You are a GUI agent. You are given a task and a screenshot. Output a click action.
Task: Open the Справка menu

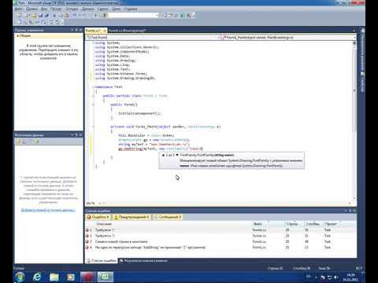(131, 9)
